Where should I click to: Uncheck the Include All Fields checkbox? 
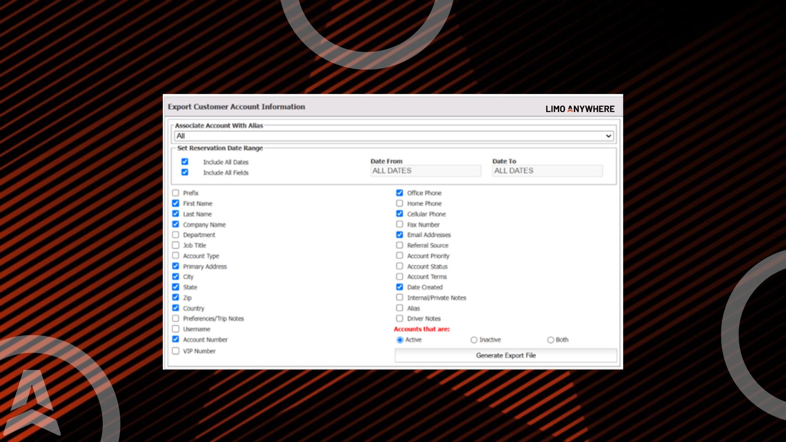point(185,172)
